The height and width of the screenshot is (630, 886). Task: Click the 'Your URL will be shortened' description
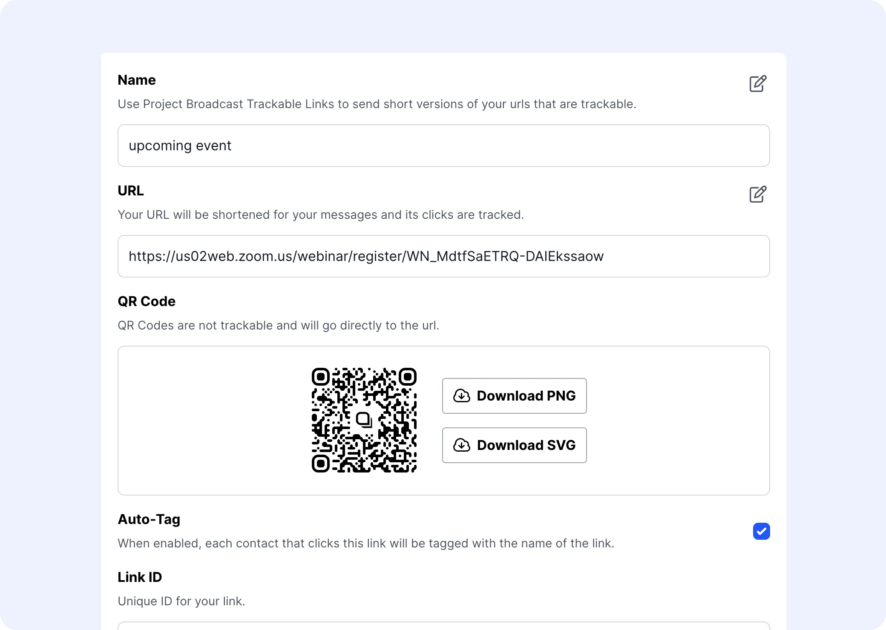tap(321, 215)
